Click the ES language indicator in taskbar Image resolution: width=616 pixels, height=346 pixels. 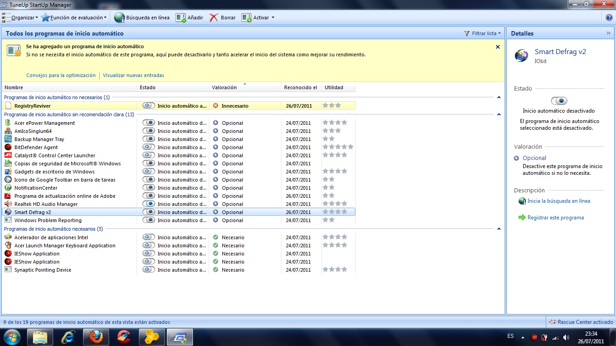click(510, 336)
